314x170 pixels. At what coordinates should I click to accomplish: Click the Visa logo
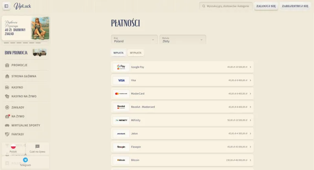tap(121, 80)
